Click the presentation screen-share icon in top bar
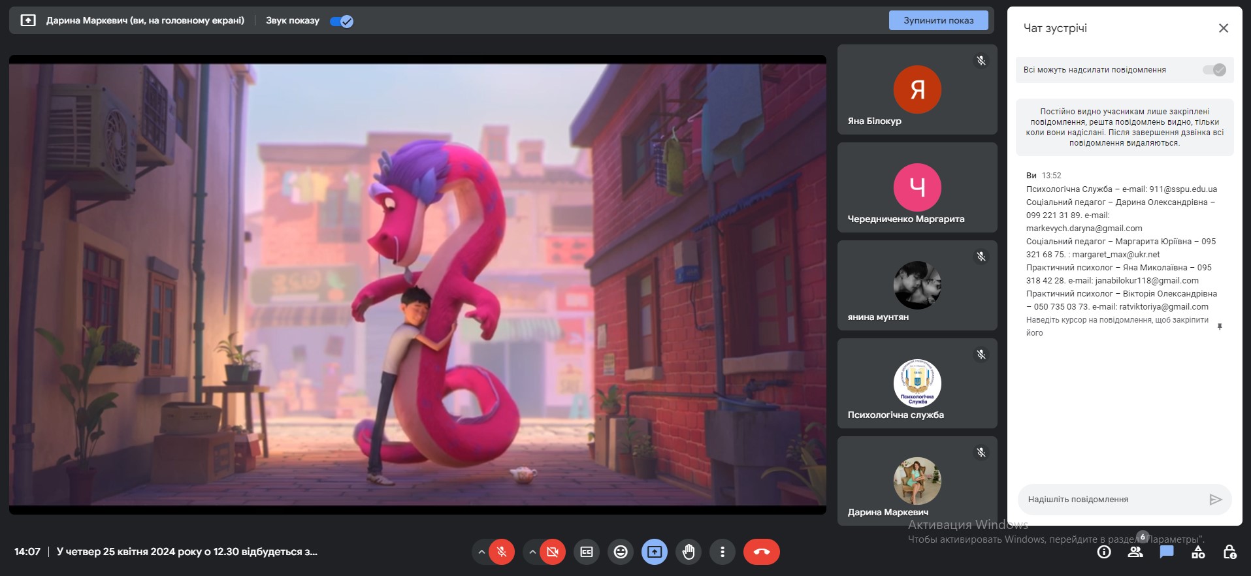 (28, 20)
